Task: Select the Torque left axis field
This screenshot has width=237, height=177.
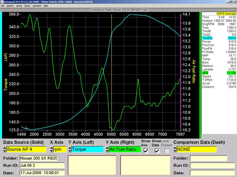Action: [87, 149]
